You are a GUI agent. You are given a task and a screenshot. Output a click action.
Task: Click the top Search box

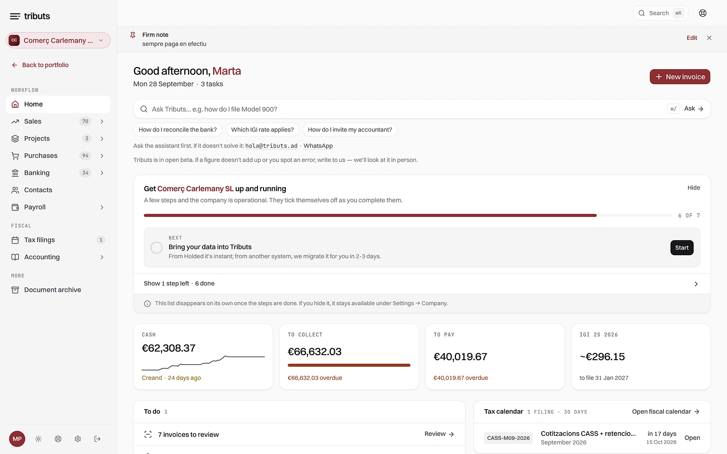click(661, 13)
